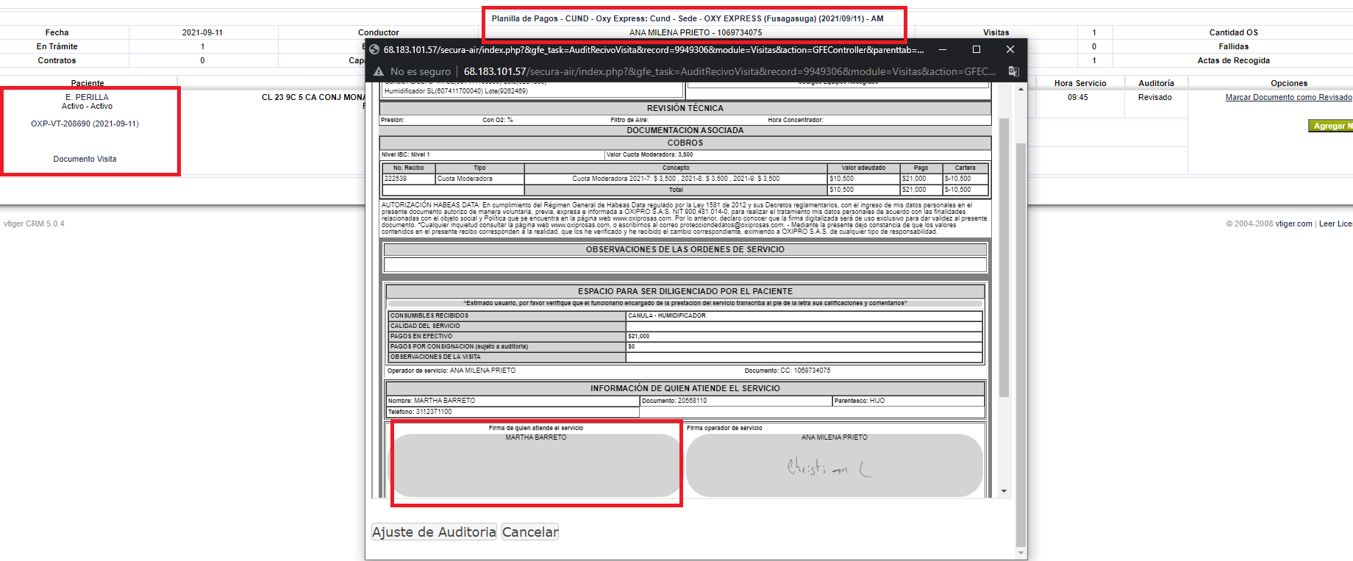Open the vtiger.com footer link

[x=1293, y=224]
